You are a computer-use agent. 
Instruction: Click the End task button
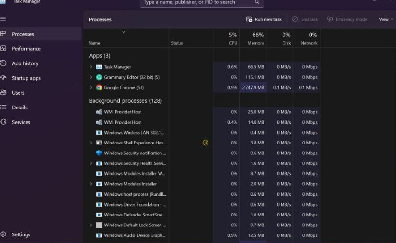click(305, 19)
